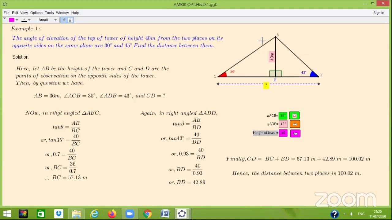
Task: Open the Windows Store taskbar icon
Action: click(x=40, y=214)
